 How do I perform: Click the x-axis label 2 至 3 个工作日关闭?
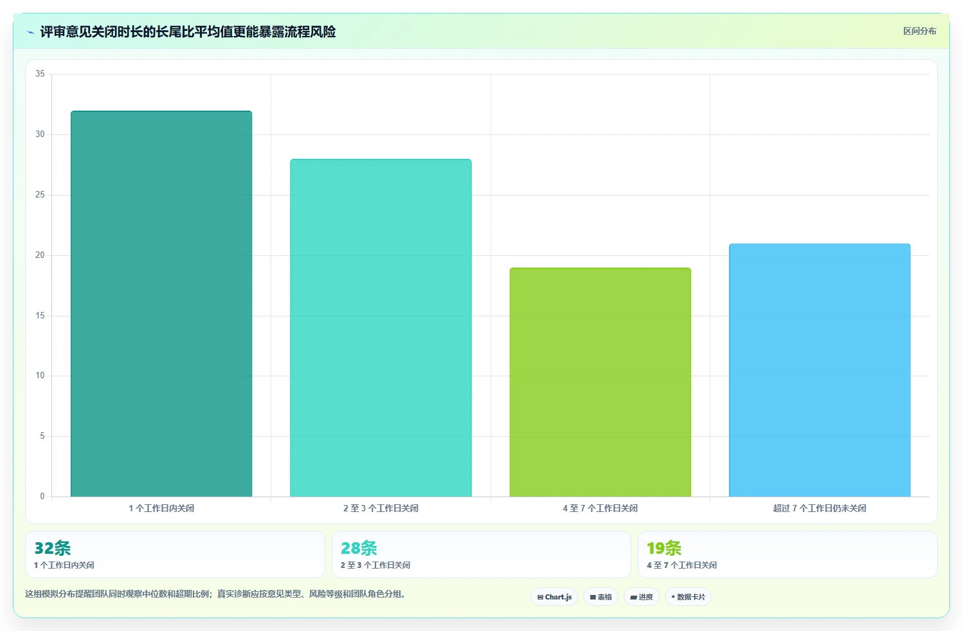[x=381, y=508]
